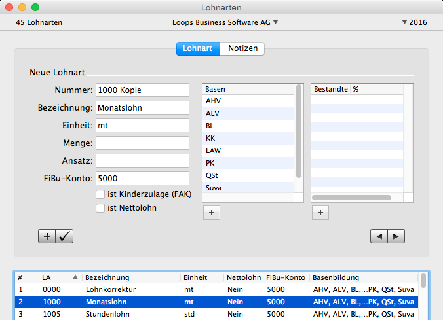Go to previous record with left arrow
This screenshot has width=443, height=320.
[x=379, y=236]
